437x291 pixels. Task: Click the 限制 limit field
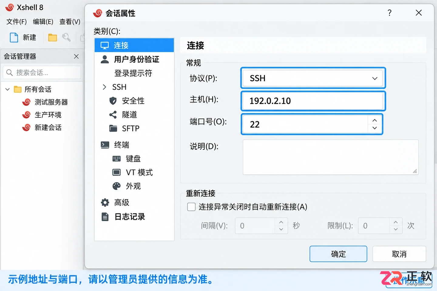tap(374, 226)
